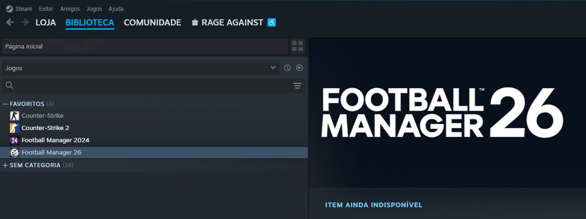Click the Football Manager 26 banner logo
Viewport: 586px width, 219px height.
coord(442,113)
